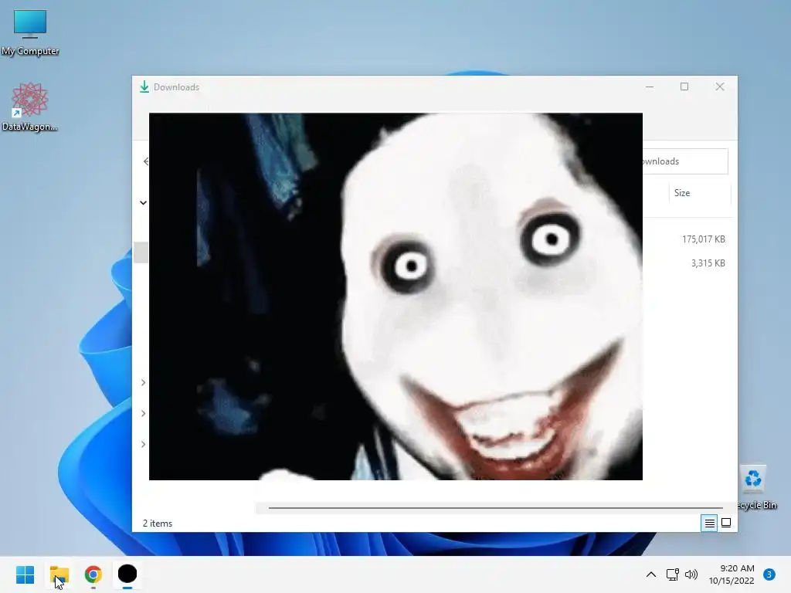Switch to Details view layout
The image size is (791, 593).
pos(709,523)
